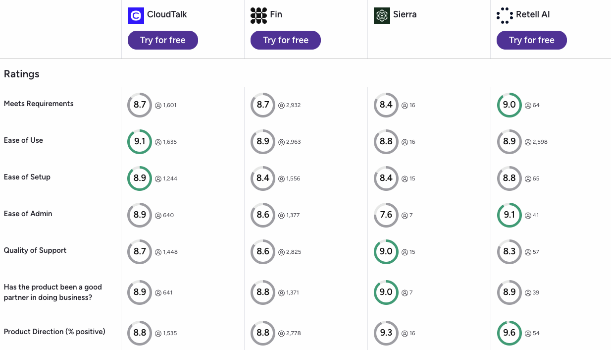The height and width of the screenshot is (350, 611).
Task: Try CloudTalk for free
Action: point(163,40)
